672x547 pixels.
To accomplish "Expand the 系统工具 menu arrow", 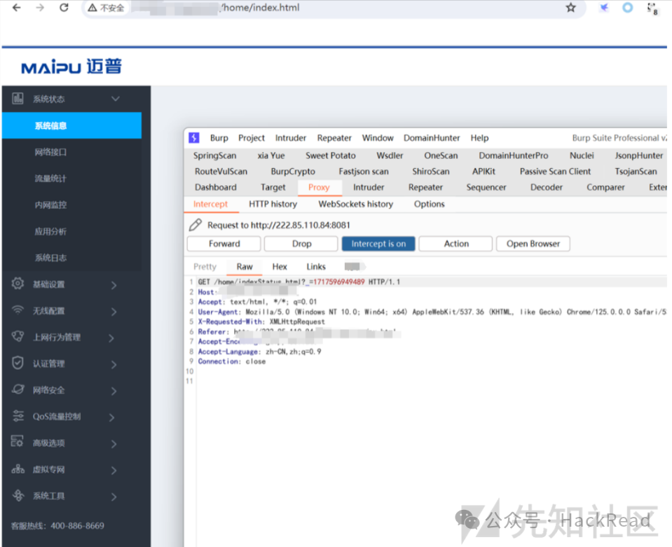I will [114, 497].
